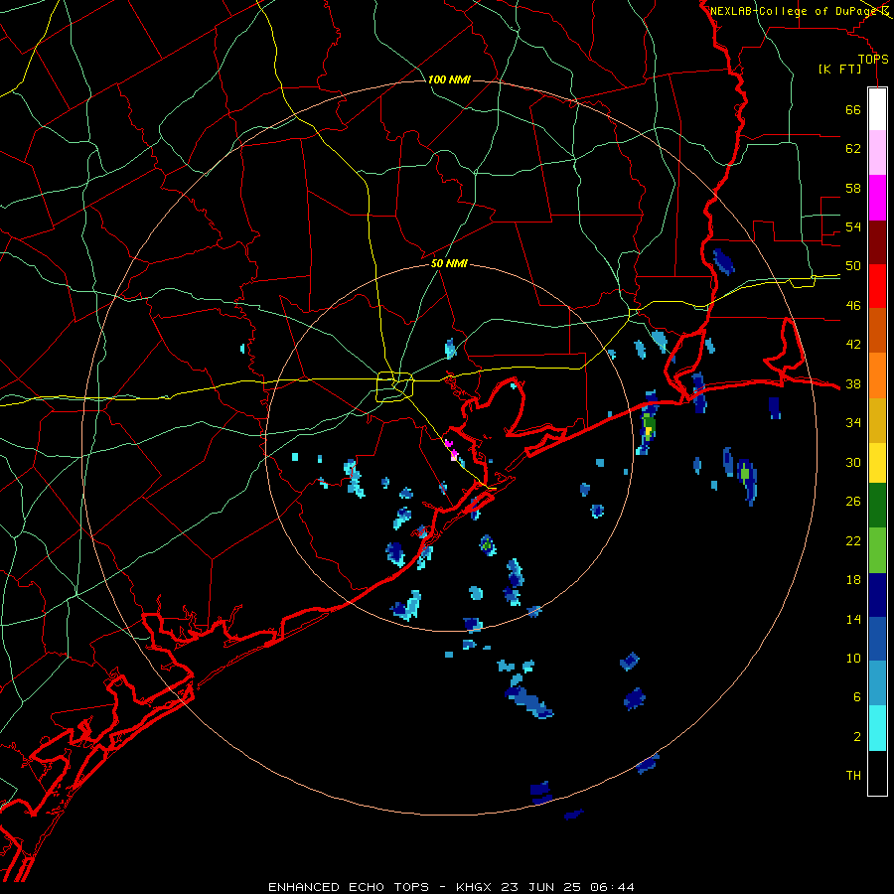
Task: Click the dark red legend swatch
Action: (x=877, y=241)
